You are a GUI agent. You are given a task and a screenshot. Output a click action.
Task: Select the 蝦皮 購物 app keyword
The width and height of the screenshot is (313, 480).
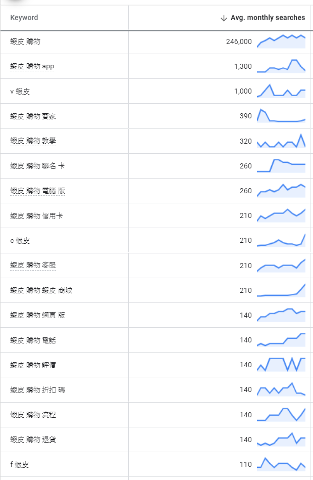point(32,66)
